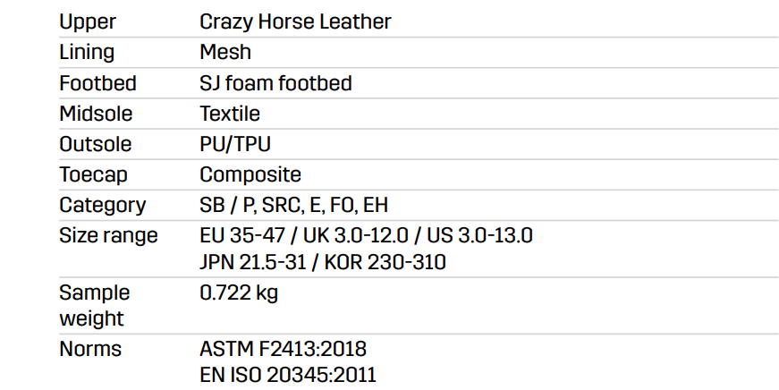Screen dimensions: 779x390
Task: Click the "Textile" midsole value
Action: 230,114
